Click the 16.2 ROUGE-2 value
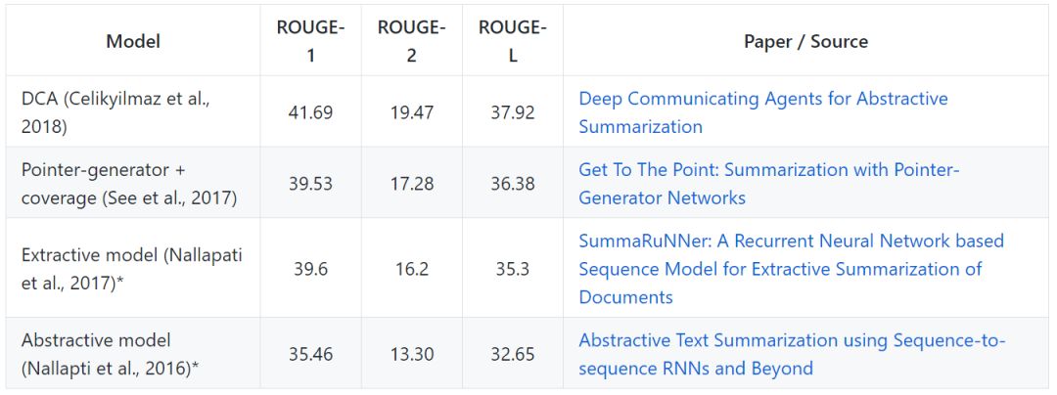1057x395 pixels. 412,269
